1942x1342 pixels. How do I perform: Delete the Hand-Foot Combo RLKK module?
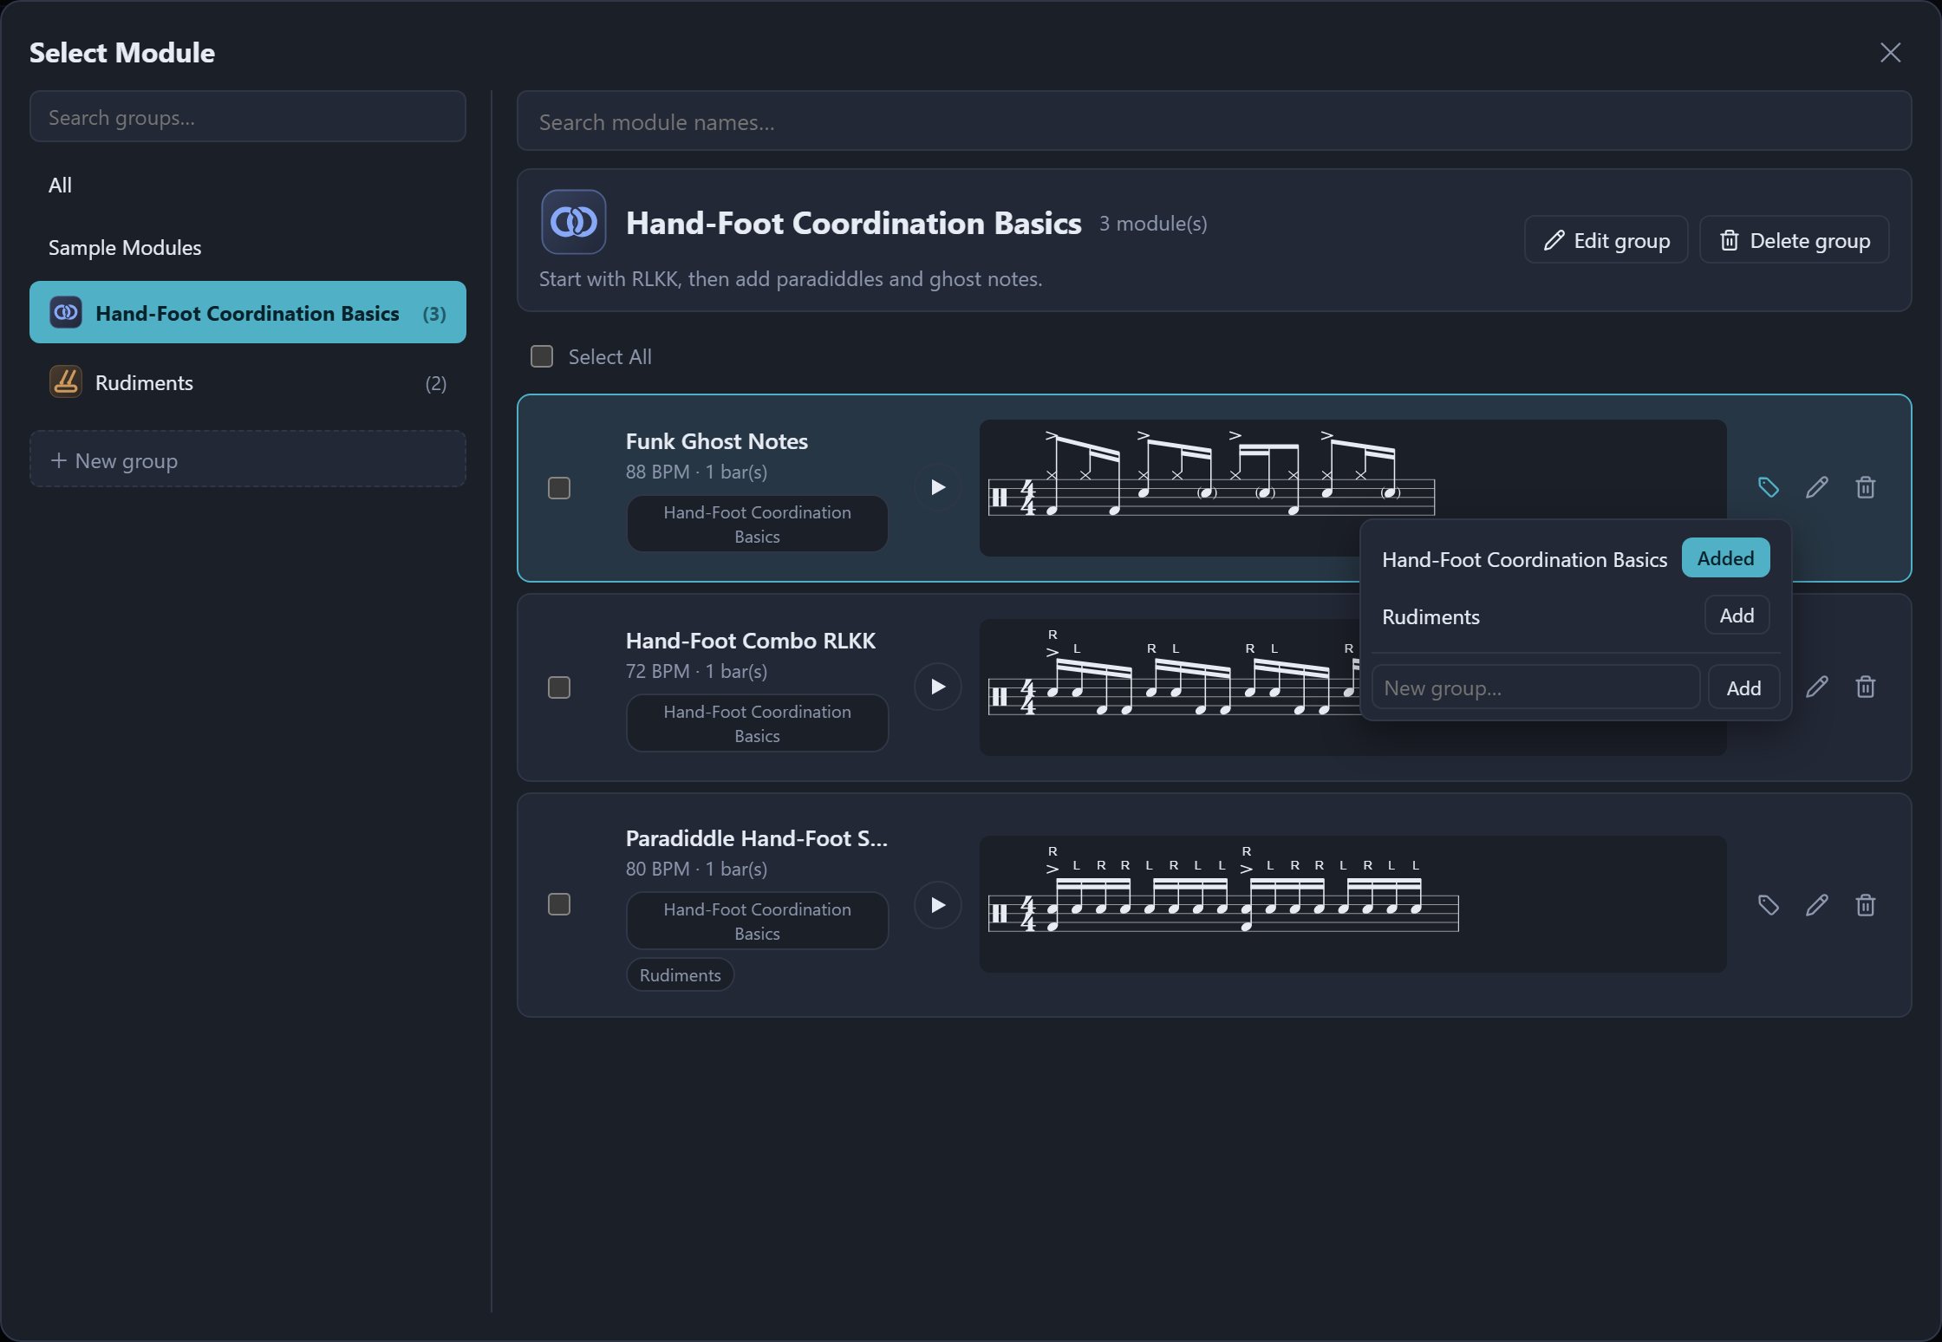pos(1865,687)
